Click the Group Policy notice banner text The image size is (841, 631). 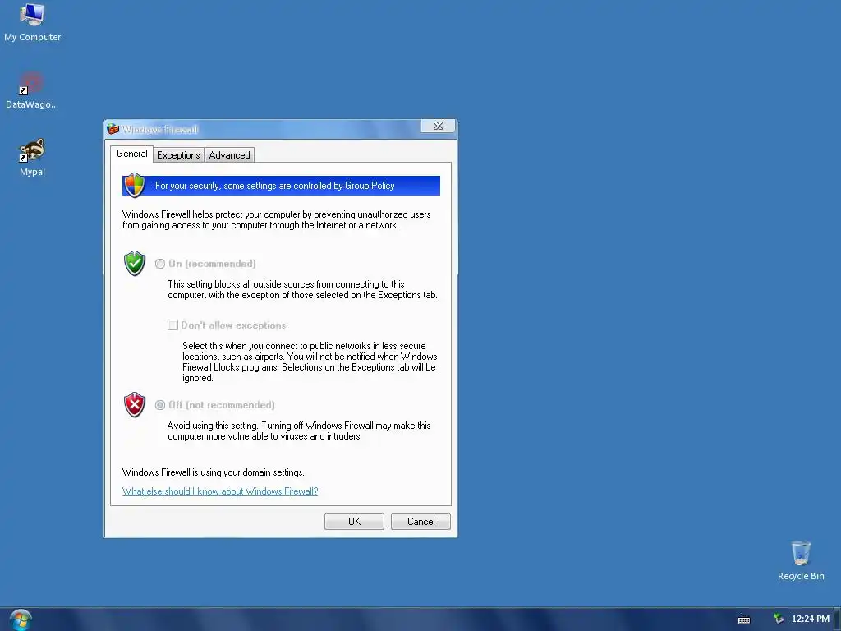(274, 186)
